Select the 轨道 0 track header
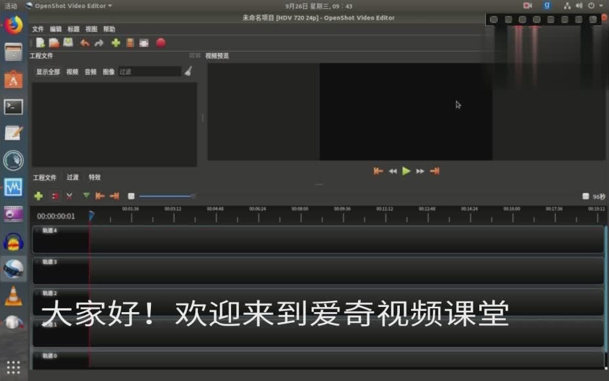 coord(61,360)
